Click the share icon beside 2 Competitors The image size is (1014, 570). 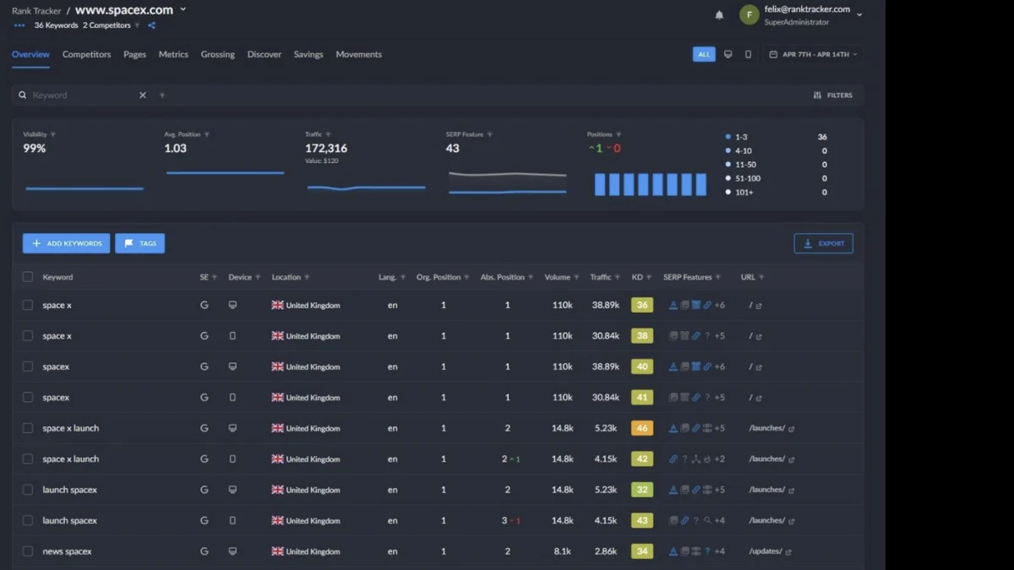152,25
